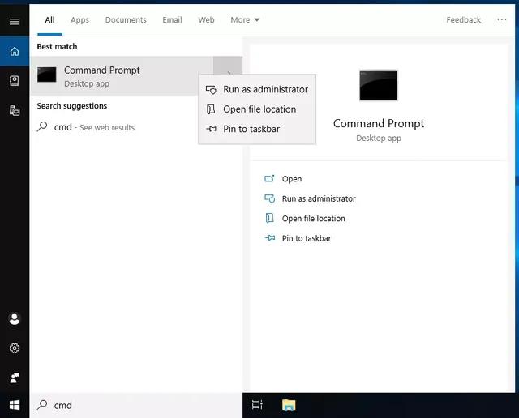Open the Devices icon in sidebar
The image size is (519, 418).
click(15, 110)
